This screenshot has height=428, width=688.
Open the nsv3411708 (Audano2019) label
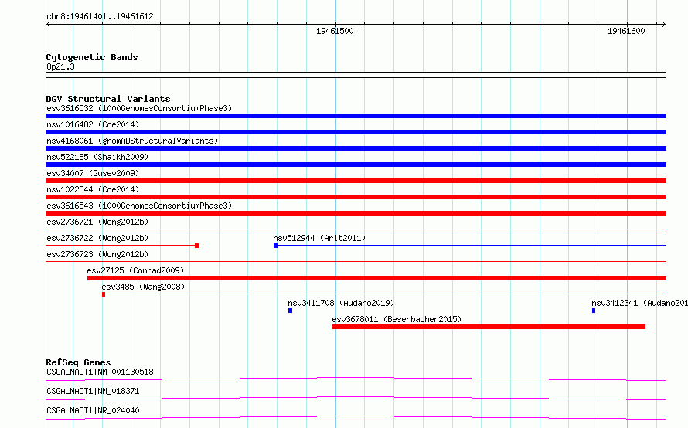[341, 303]
